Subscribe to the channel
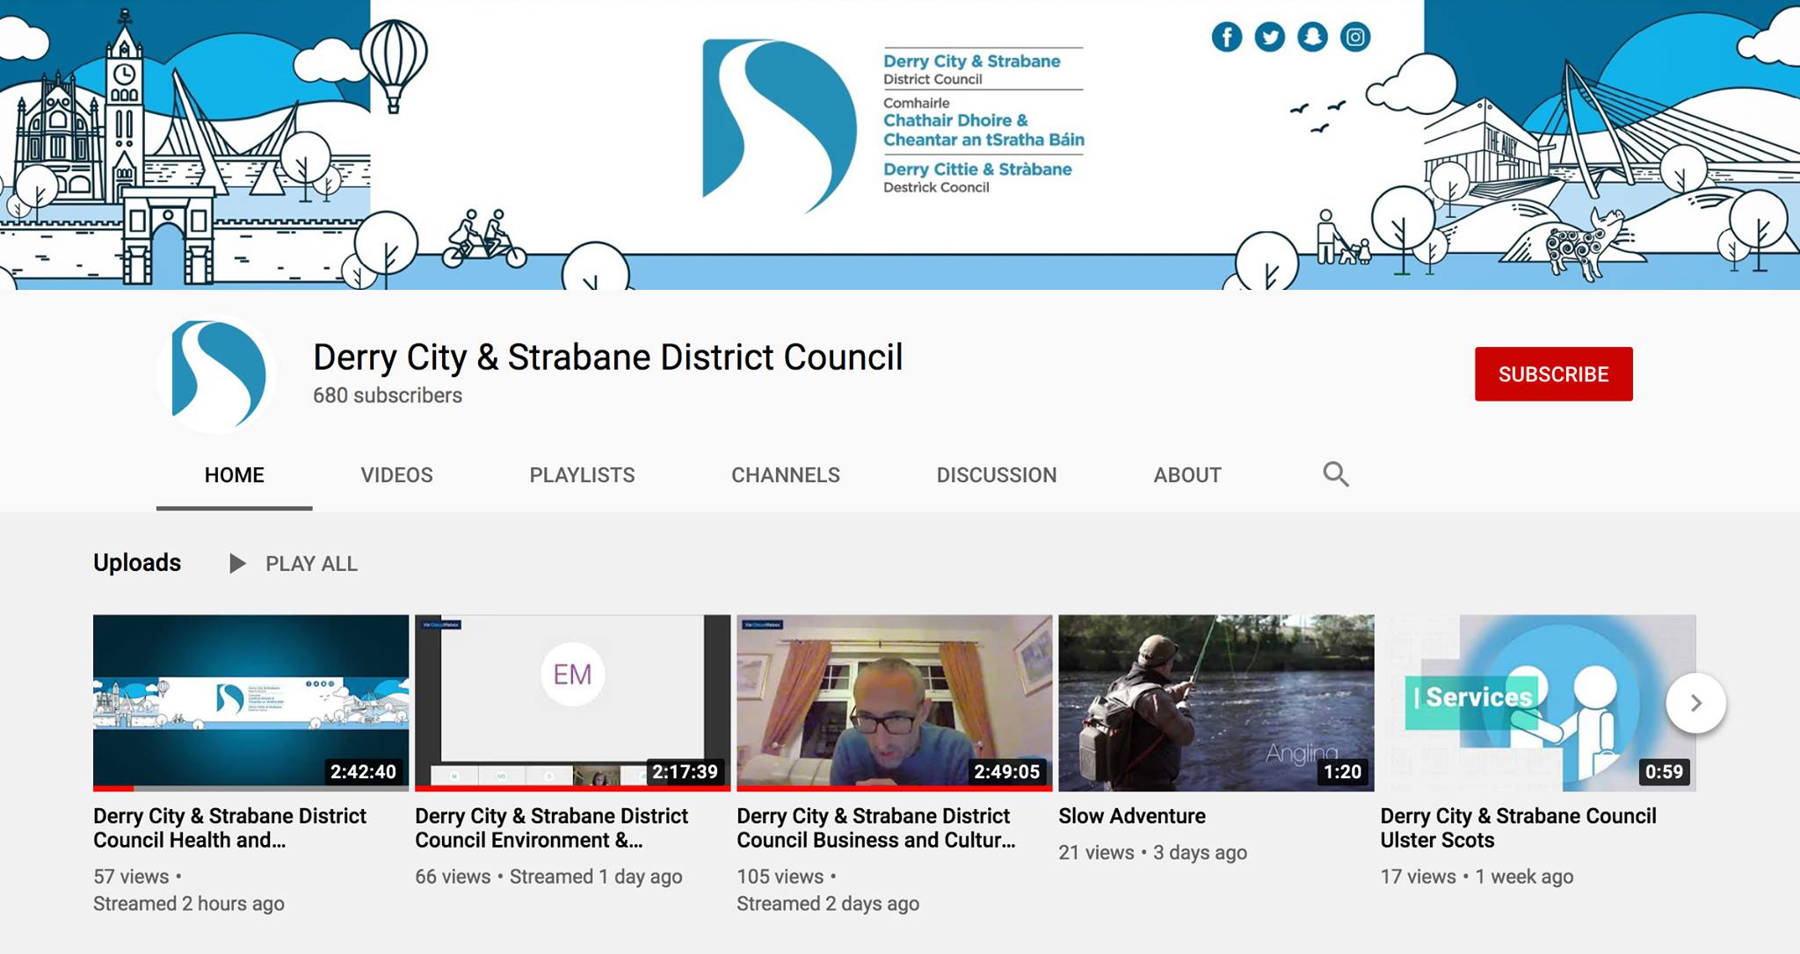The width and height of the screenshot is (1800, 954). click(1554, 374)
